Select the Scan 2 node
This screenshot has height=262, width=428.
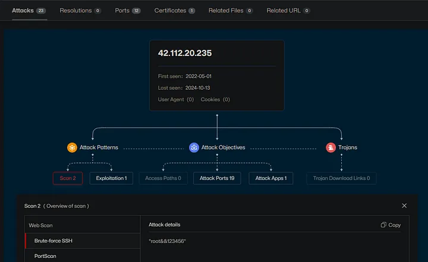point(68,178)
